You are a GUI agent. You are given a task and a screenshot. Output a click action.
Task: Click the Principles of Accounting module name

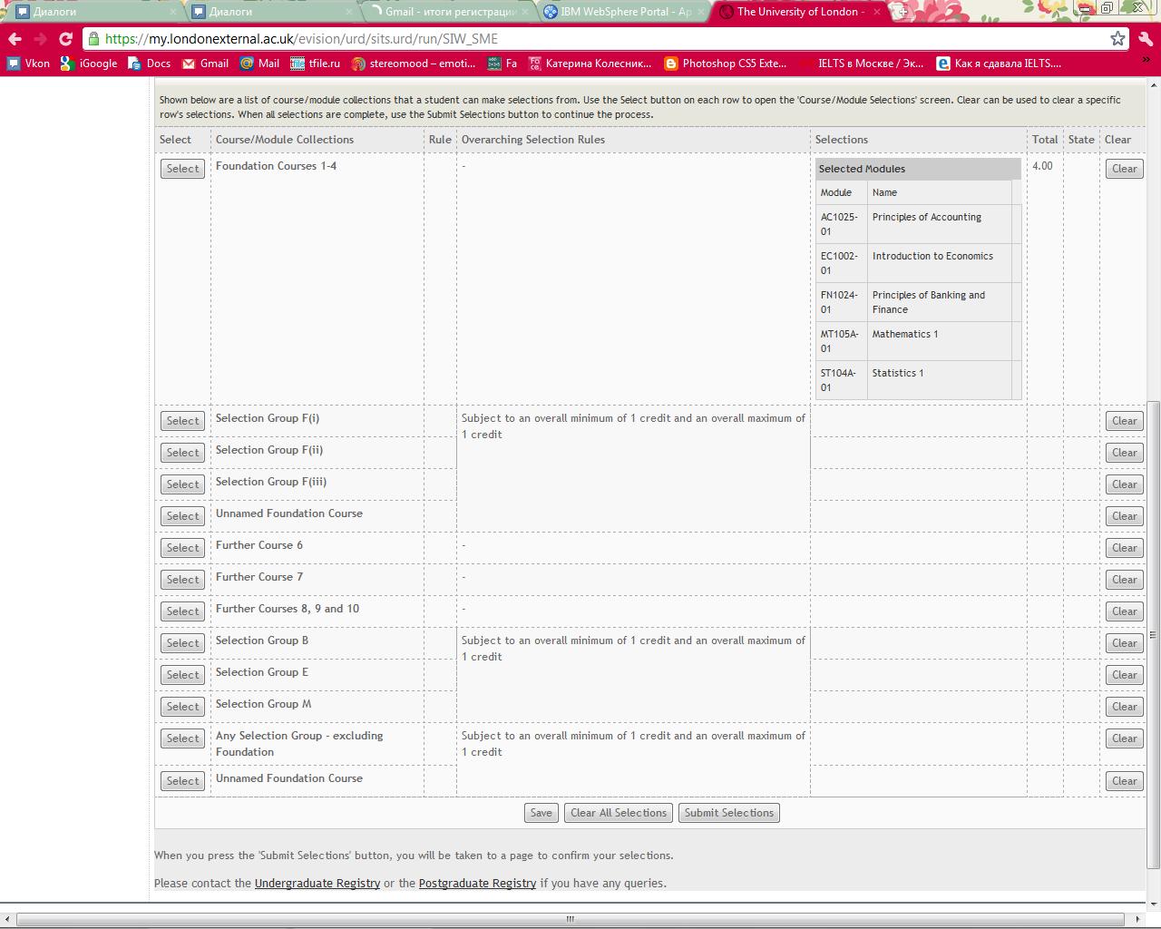(927, 217)
